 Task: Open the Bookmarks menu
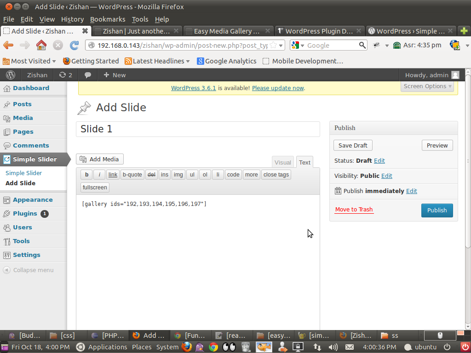[108, 19]
